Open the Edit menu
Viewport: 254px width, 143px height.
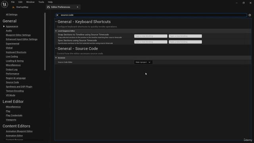click(20, 2)
